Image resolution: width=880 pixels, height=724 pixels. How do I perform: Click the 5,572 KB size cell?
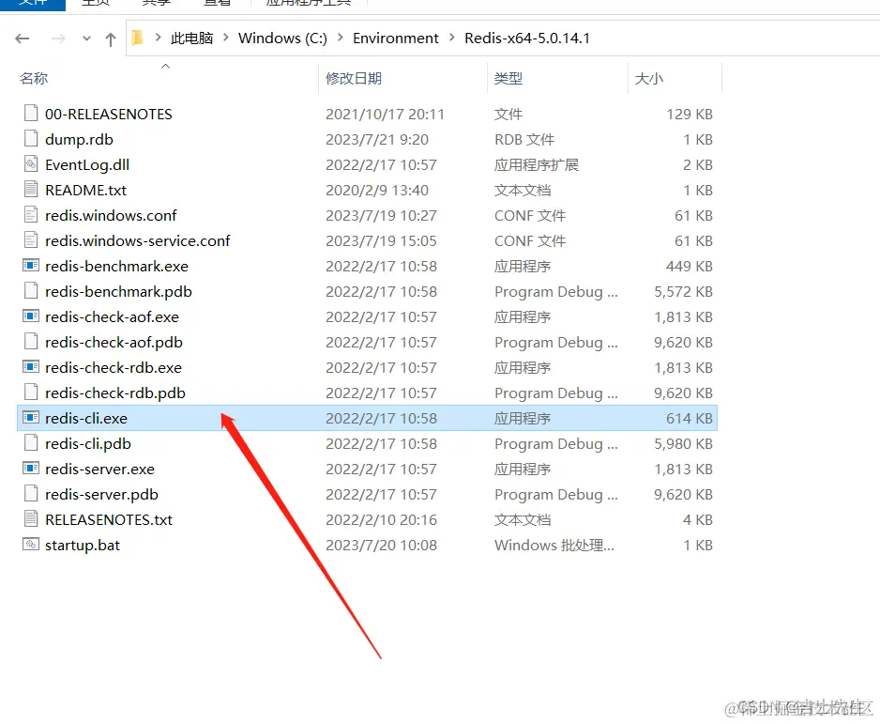click(x=683, y=291)
